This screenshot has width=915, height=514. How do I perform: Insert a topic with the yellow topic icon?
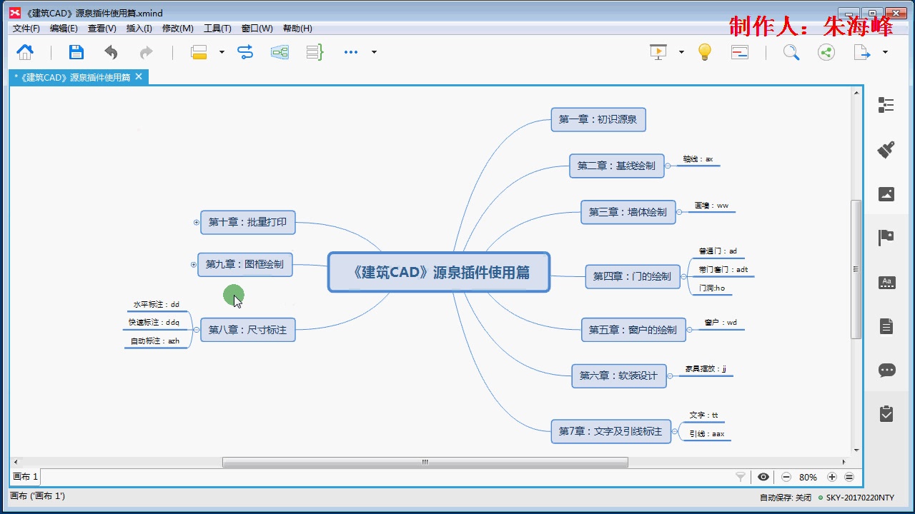[x=199, y=52]
